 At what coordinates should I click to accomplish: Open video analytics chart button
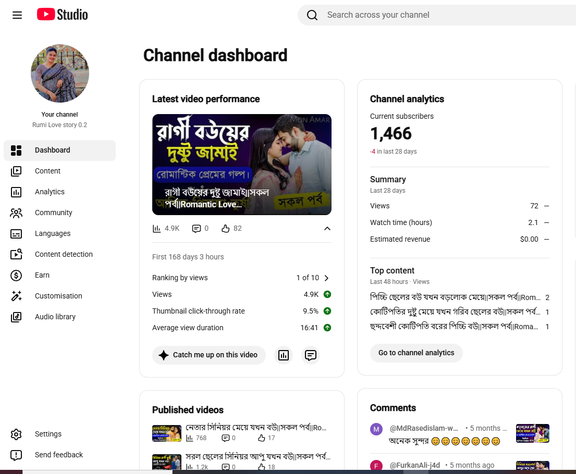(x=284, y=355)
